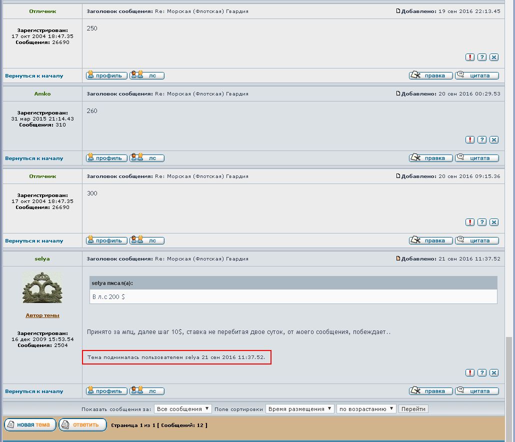Image resolution: width=515 pixels, height=442 pixels.
Task: Open the 'Все сообщения' dropdown
Action: point(182,409)
